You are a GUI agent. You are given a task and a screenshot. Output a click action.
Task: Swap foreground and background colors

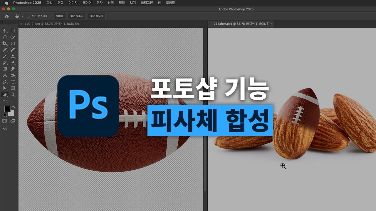tap(13, 107)
